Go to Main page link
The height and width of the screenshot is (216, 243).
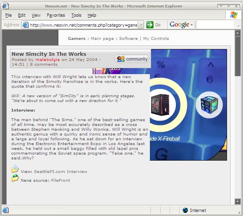[102, 39]
